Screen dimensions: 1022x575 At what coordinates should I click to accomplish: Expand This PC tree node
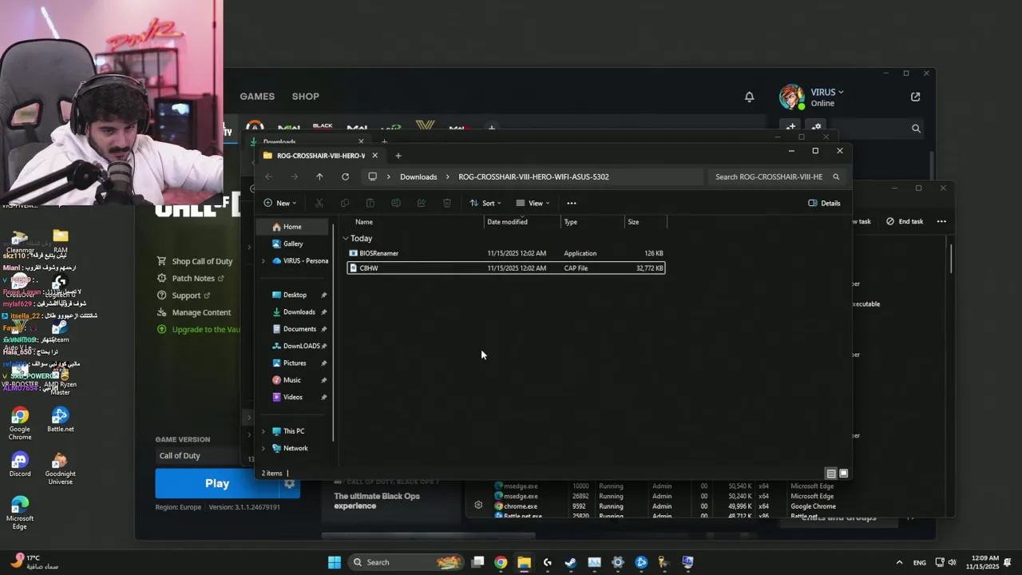pos(263,431)
